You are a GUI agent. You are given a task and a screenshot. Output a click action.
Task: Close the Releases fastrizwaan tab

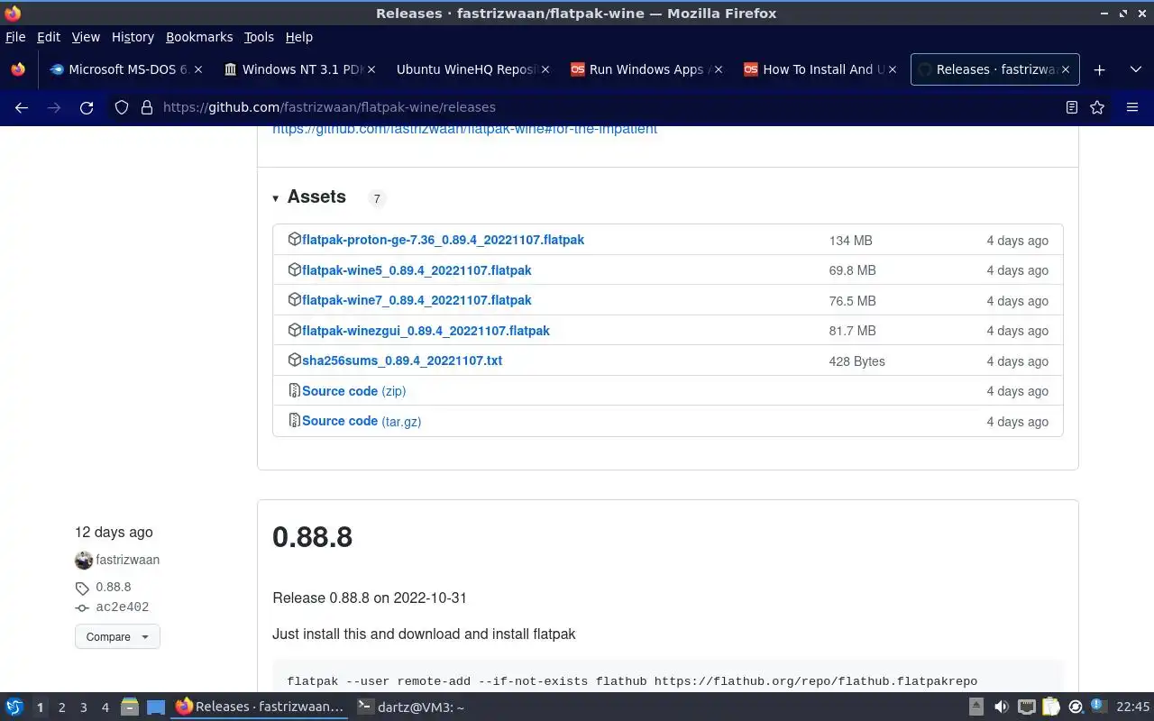(x=1067, y=69)
